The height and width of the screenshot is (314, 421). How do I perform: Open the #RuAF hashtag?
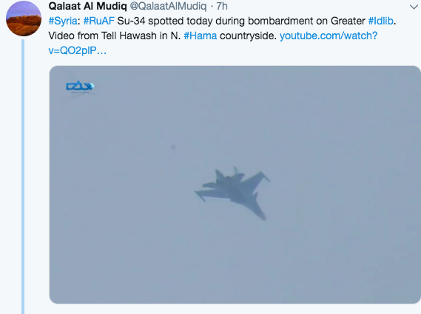pyautogui.click(x=99, y=21)
